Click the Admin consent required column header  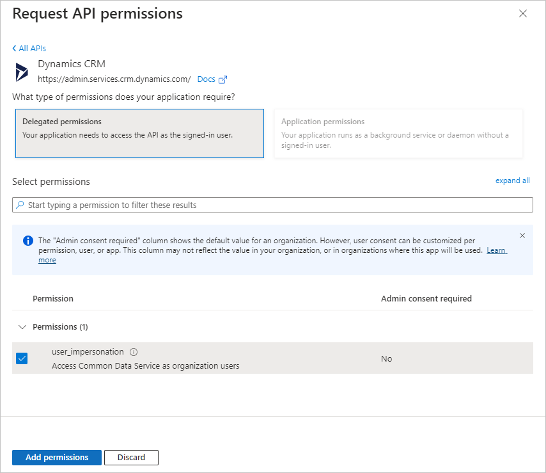426,299
